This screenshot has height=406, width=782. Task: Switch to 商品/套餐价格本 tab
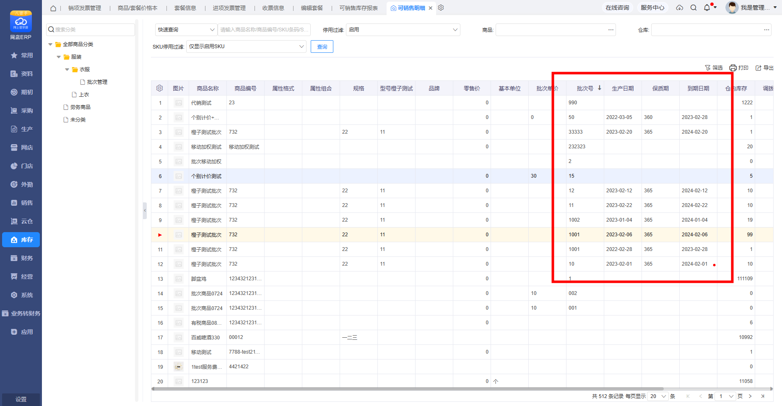[x=138, y=8]
